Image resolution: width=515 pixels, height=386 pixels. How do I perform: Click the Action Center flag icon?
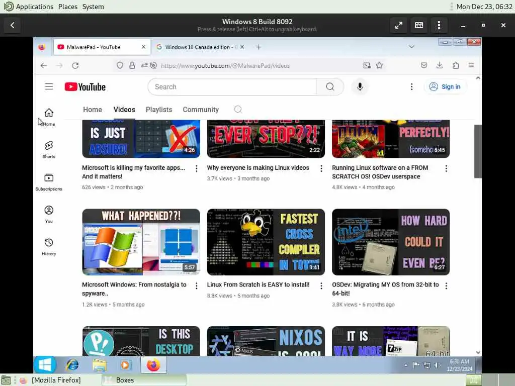(416, 365)
